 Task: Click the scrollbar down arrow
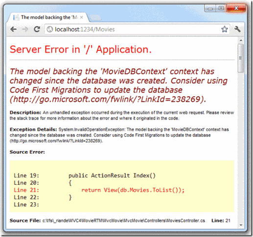pos(241,225)
